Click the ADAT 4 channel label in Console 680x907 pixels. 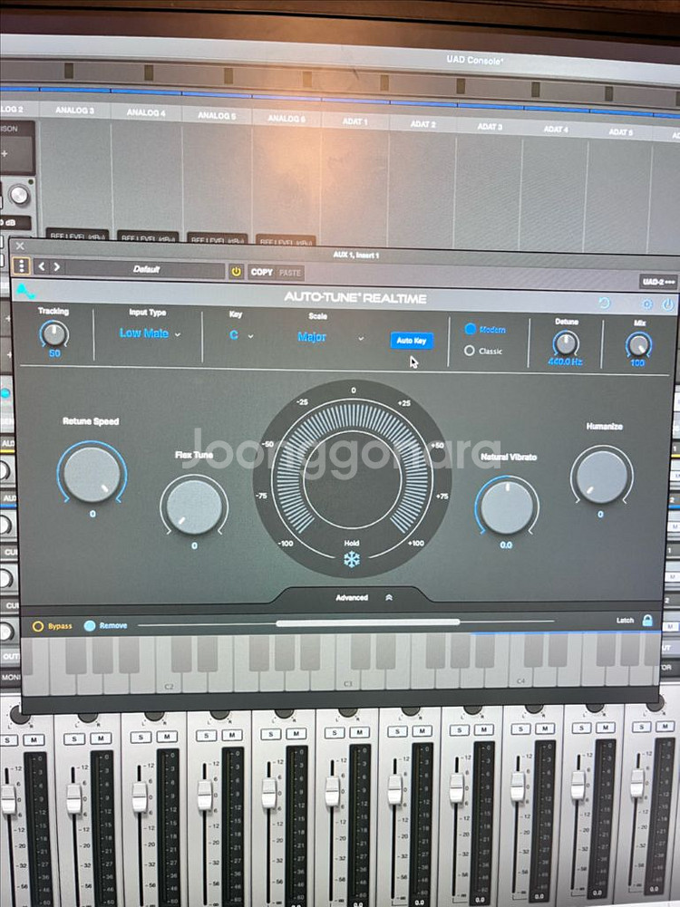click(556, 130)
